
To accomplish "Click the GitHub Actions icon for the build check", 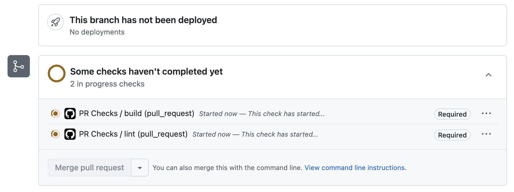I will [70, 114].
